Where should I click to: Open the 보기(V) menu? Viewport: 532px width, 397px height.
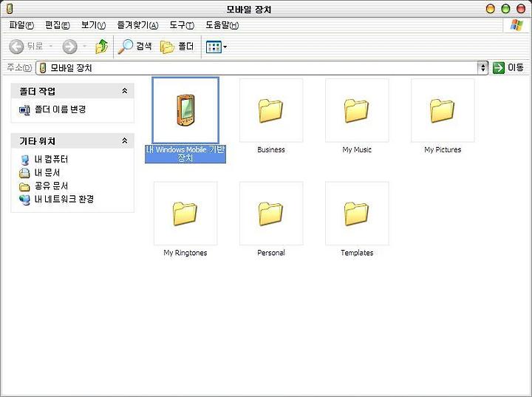93,25
